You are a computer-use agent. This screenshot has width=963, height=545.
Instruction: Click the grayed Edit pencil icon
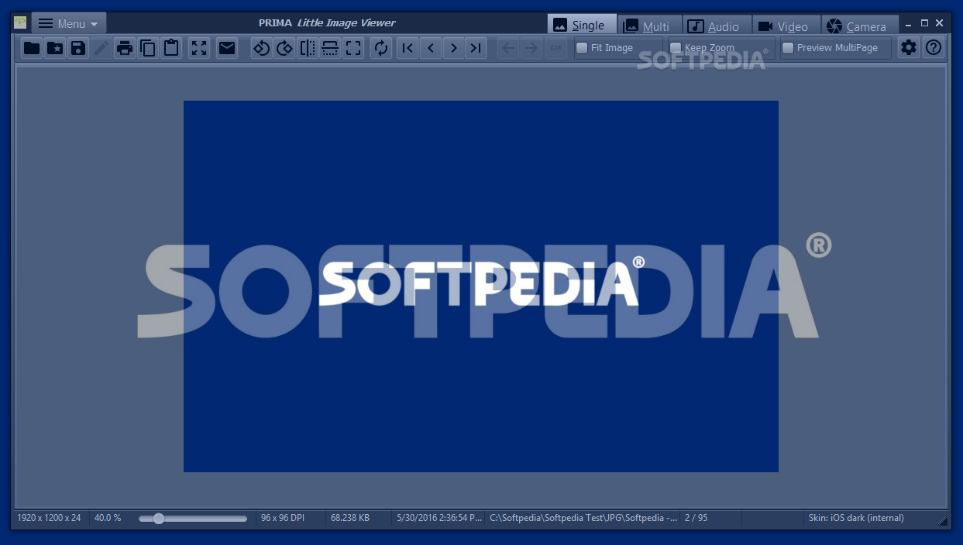(x=101, y=49)
